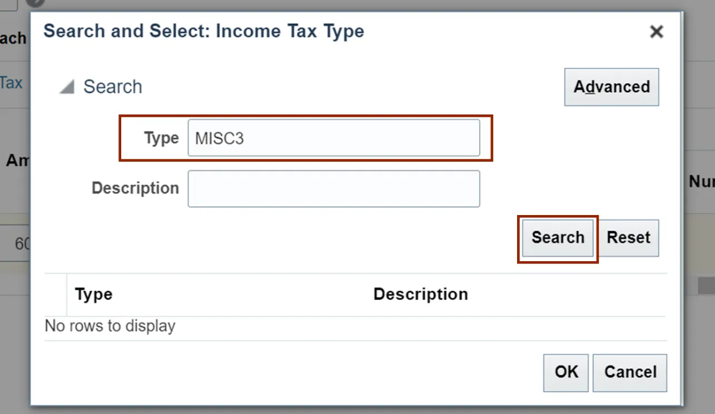Run the search with the Search button
Image resolution: width=715 pixels, height=414 pixels.
(x=558, y=238)
